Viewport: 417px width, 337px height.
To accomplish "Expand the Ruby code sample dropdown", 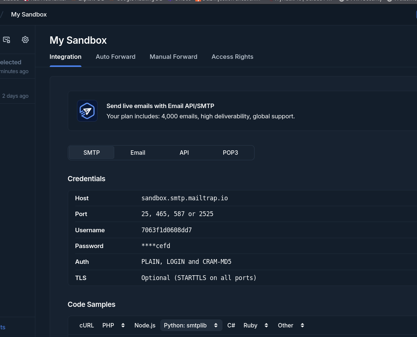I will point(256,325).
